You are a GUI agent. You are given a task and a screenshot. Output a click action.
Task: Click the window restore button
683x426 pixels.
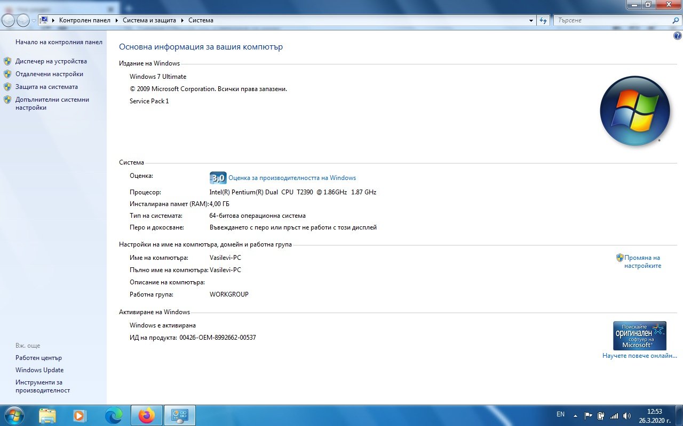coord(648,5)
